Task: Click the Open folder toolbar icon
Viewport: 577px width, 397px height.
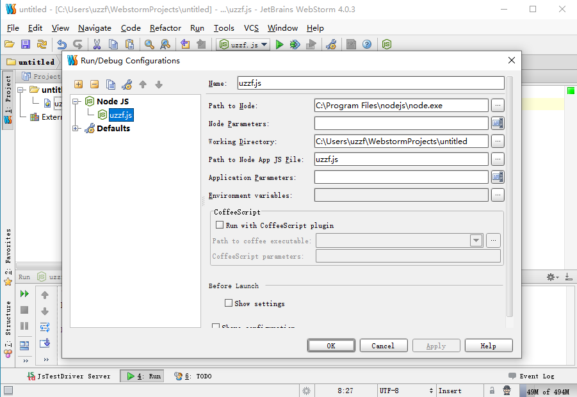Action: pyautogui.click(x=9, y=45)
